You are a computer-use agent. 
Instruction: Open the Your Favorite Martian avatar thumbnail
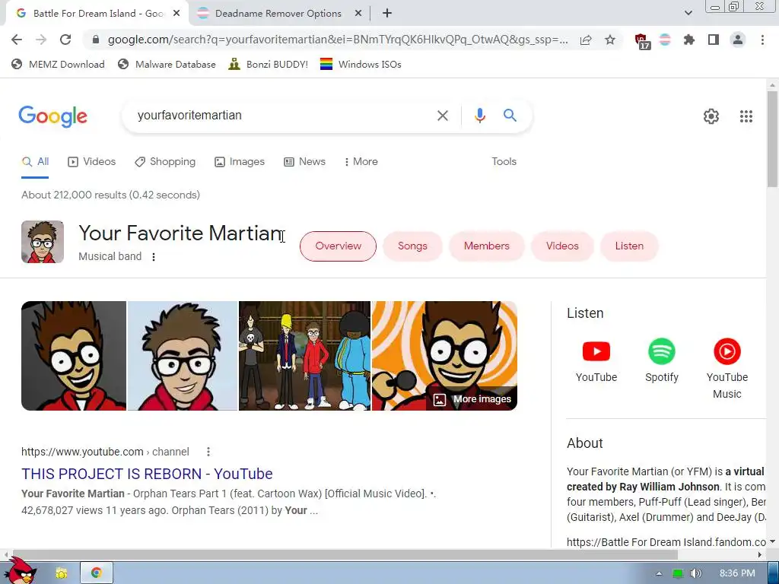click(43, 242)
